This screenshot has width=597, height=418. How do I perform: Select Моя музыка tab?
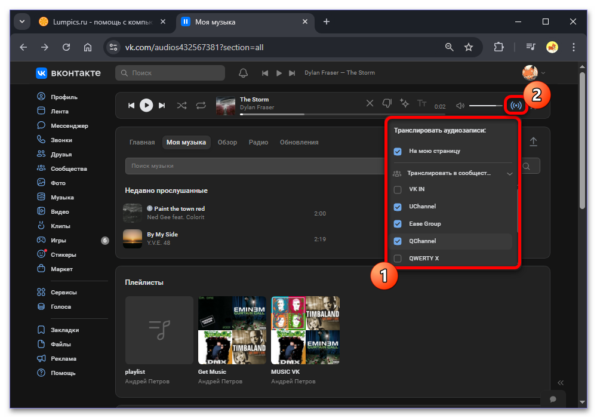pyautogui.click(x=186, y=142)
